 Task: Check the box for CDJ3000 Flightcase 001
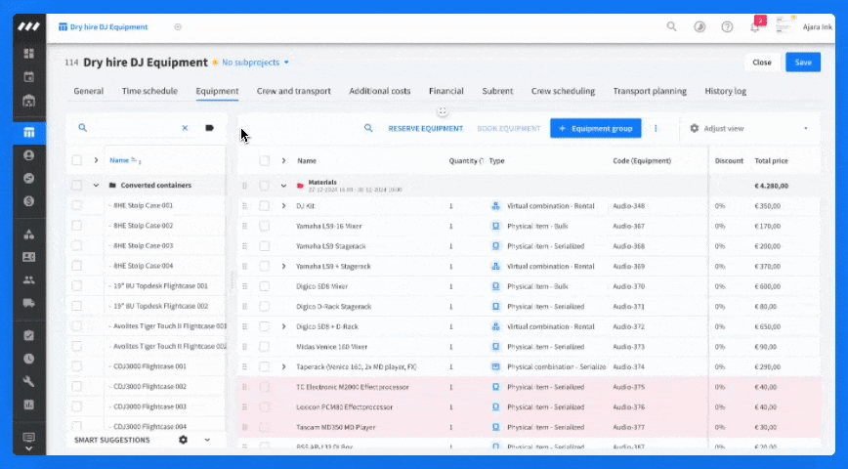pos(77,366)
